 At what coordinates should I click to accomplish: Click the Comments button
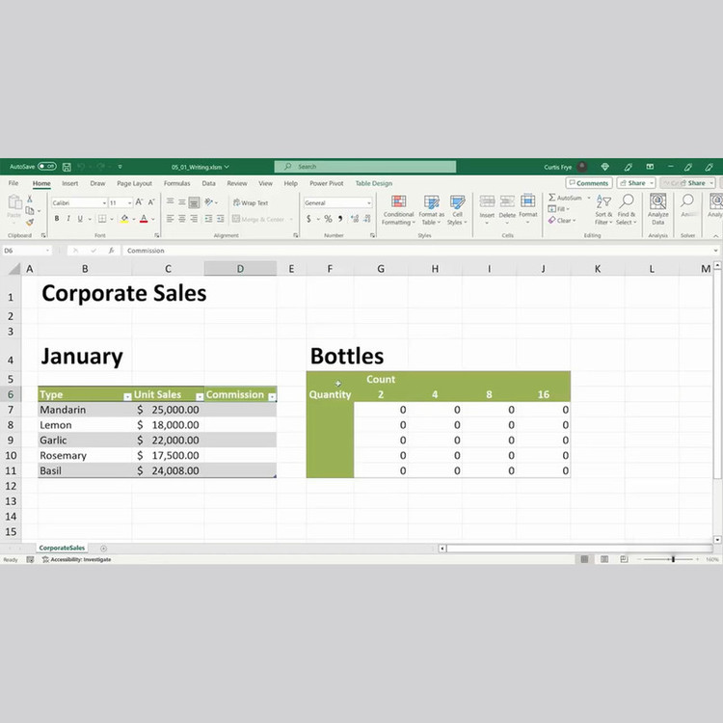(588, 183)
